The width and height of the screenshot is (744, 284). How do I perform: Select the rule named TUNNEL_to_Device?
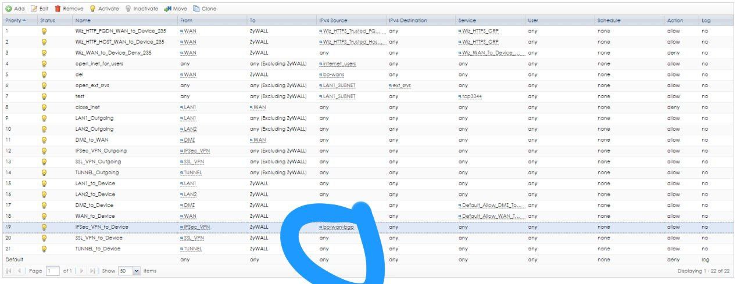98,249
